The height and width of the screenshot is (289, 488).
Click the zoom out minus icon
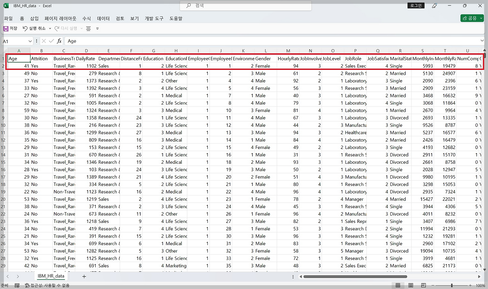point(432,286)
